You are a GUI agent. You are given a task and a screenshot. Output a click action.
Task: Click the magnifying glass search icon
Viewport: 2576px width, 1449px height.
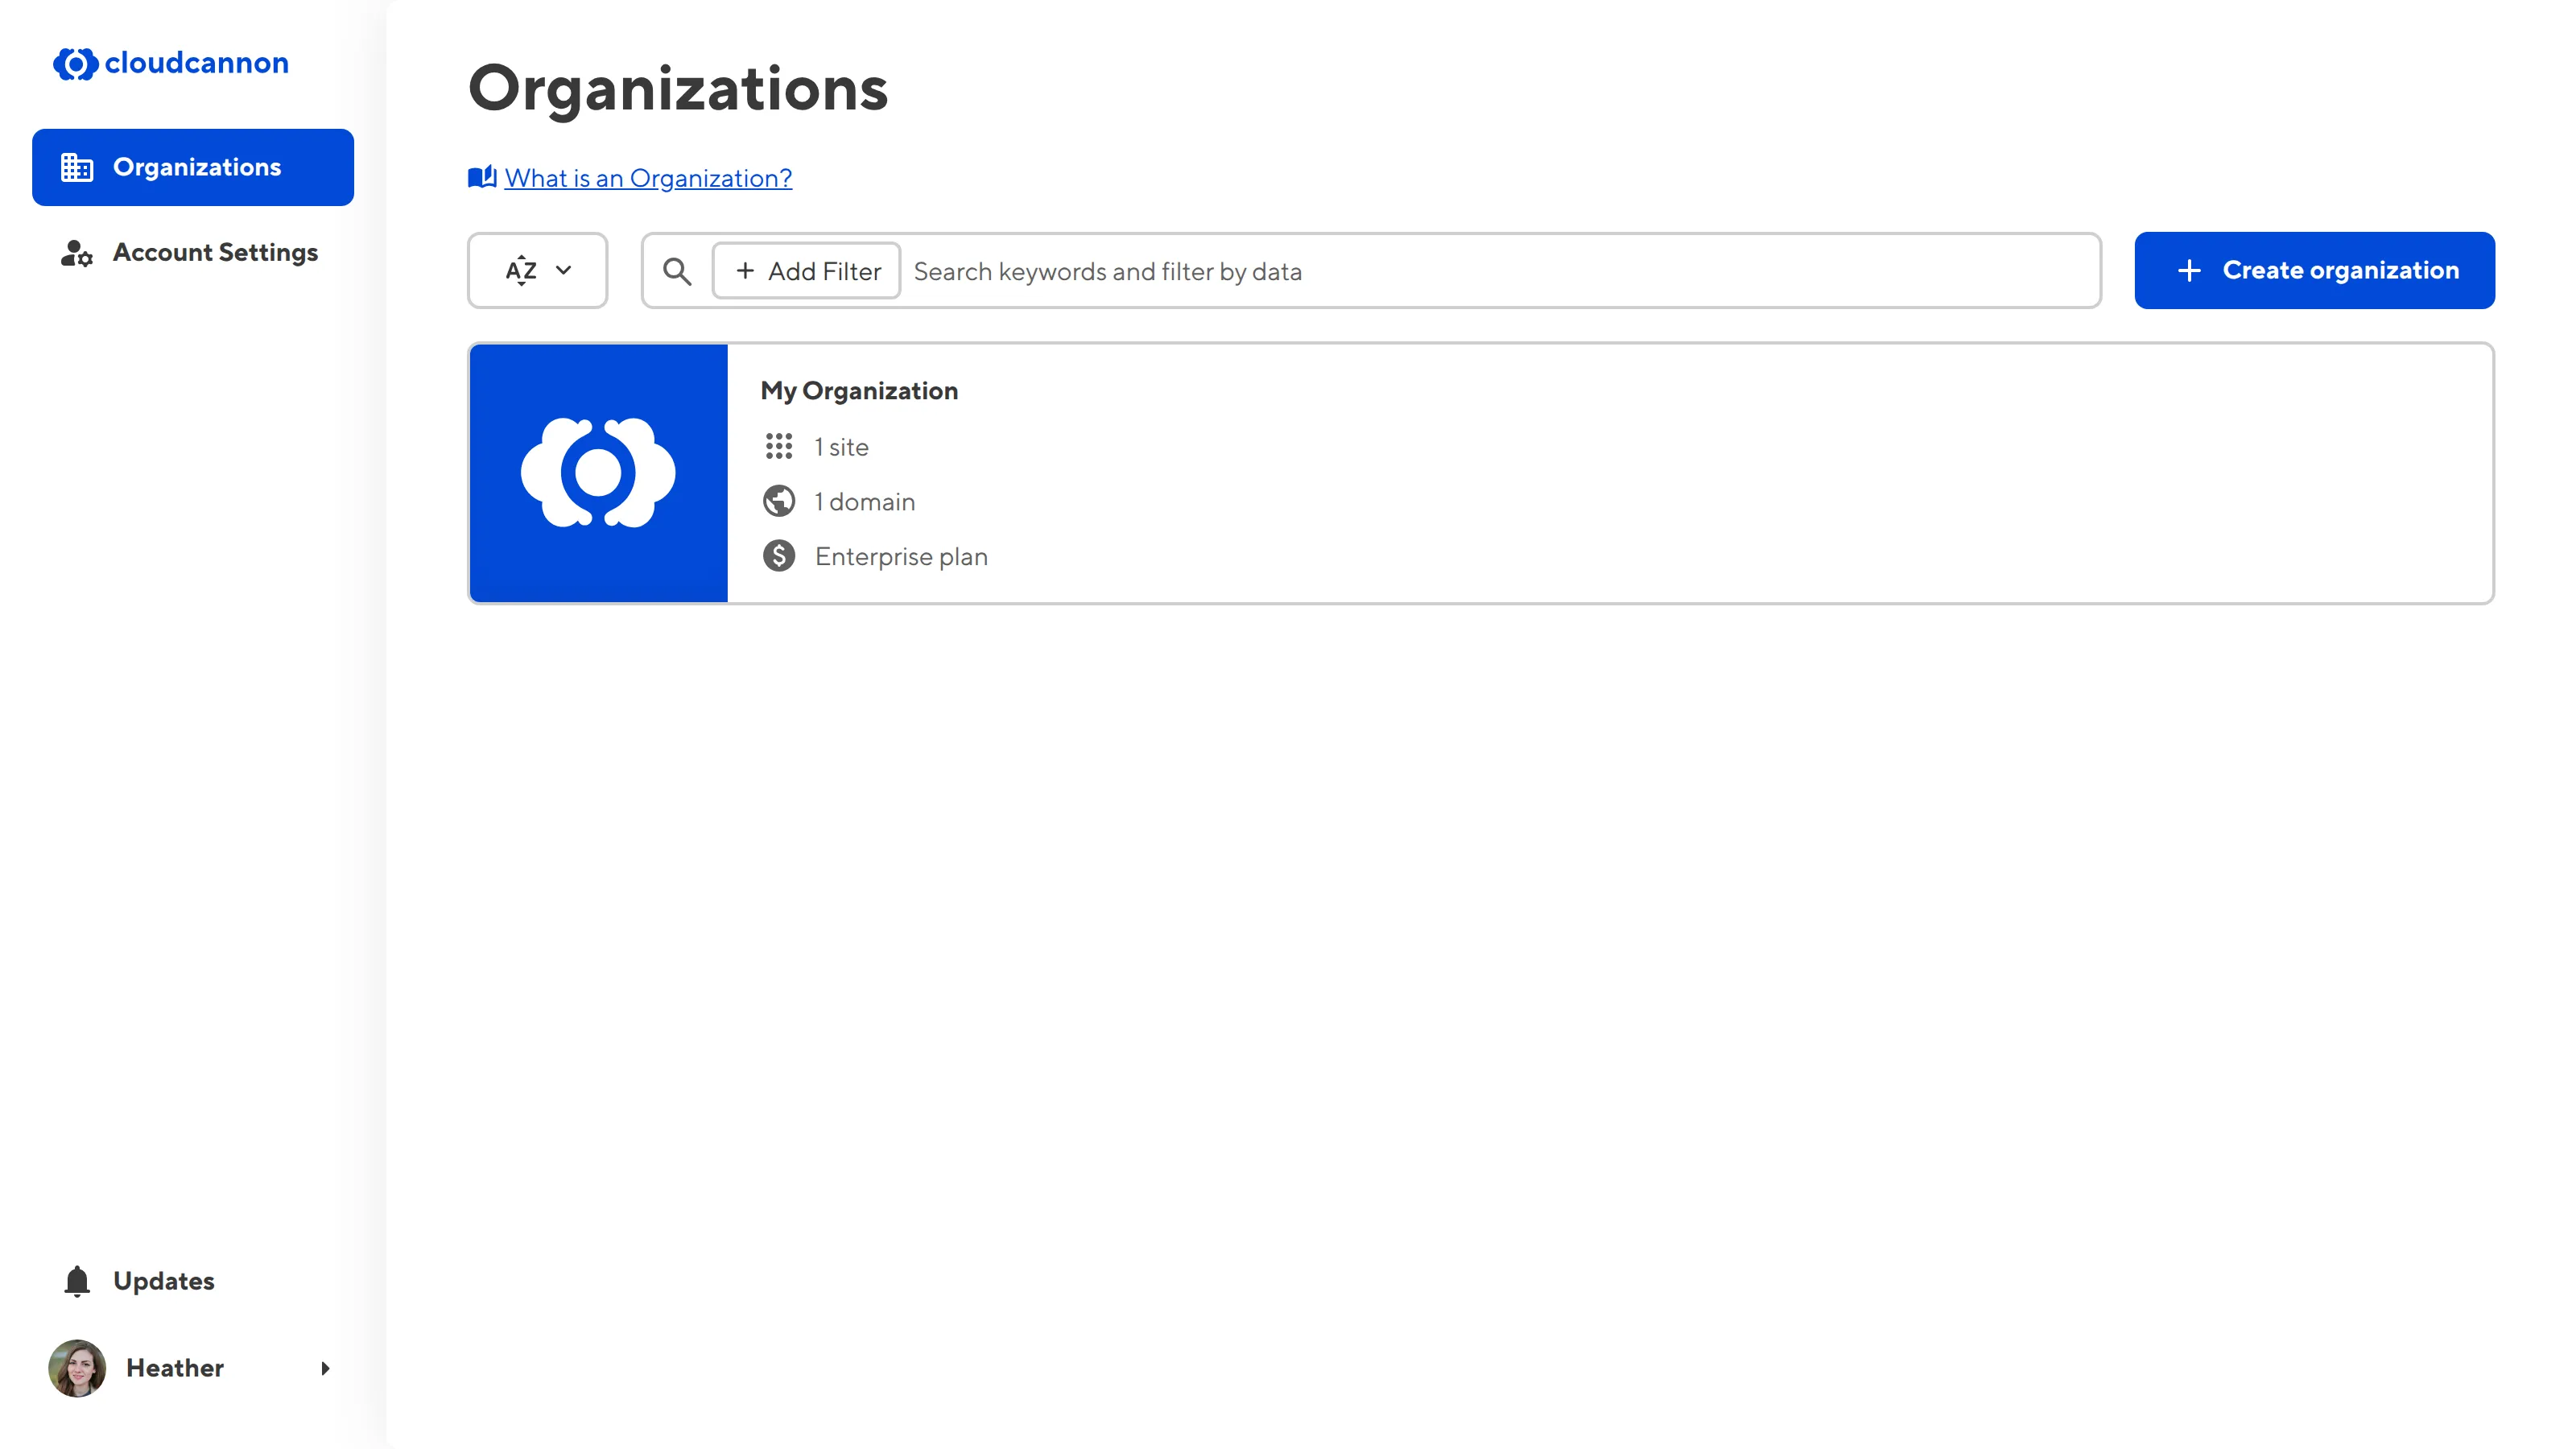click(677, 271)
